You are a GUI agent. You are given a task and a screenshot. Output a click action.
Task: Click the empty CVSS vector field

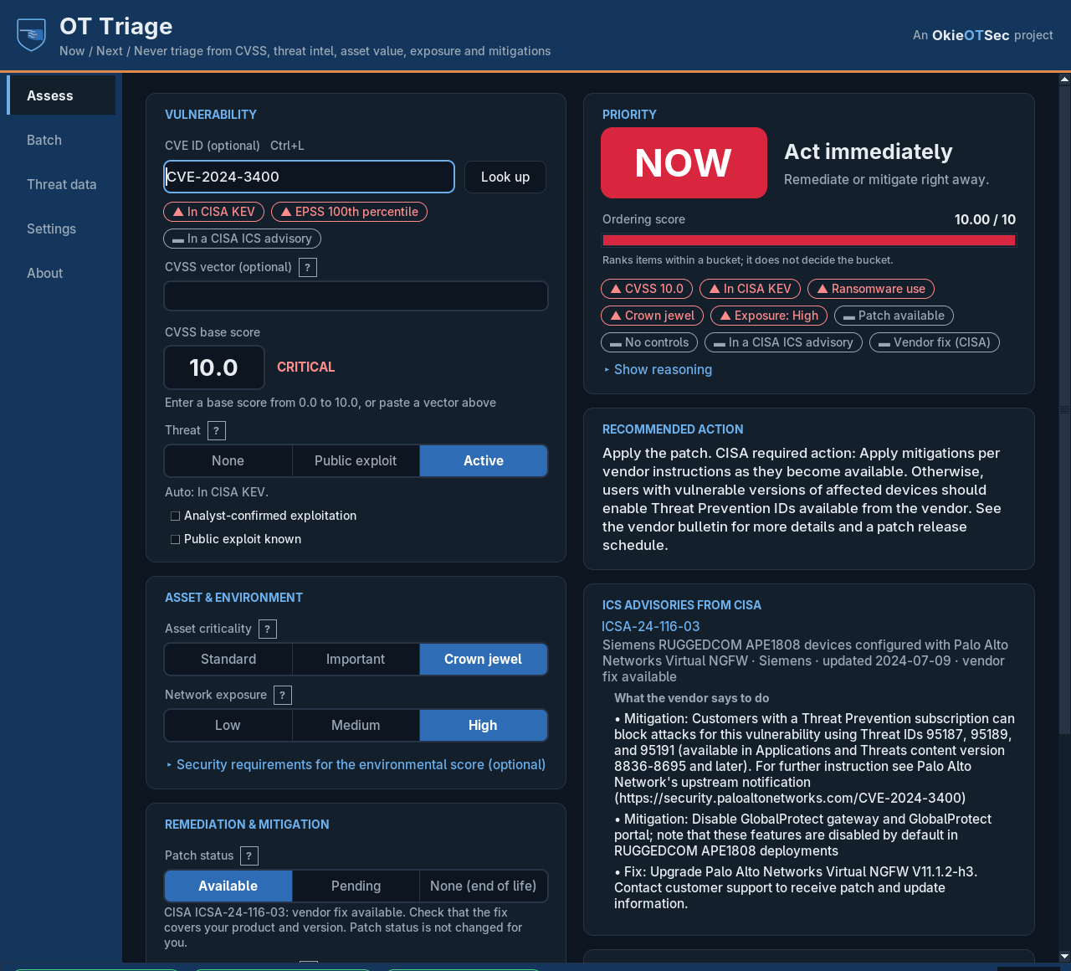click(x=356, y=296)
